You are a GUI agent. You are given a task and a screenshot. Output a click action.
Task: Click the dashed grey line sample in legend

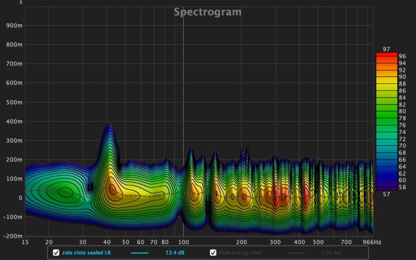pos(297,253)
